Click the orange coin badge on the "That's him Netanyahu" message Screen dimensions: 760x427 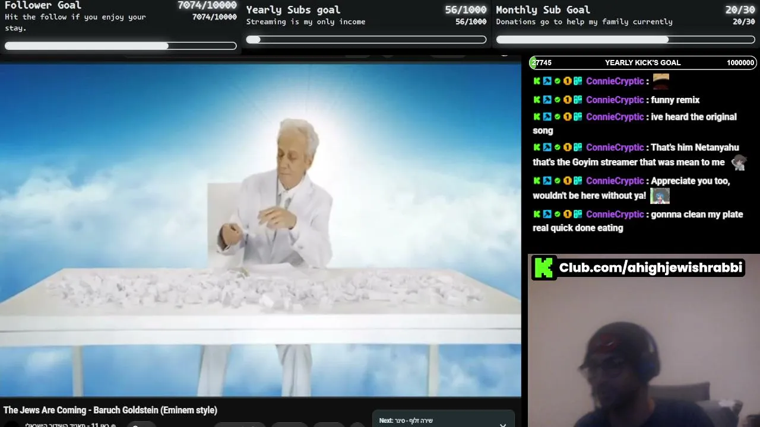[567, 148]
